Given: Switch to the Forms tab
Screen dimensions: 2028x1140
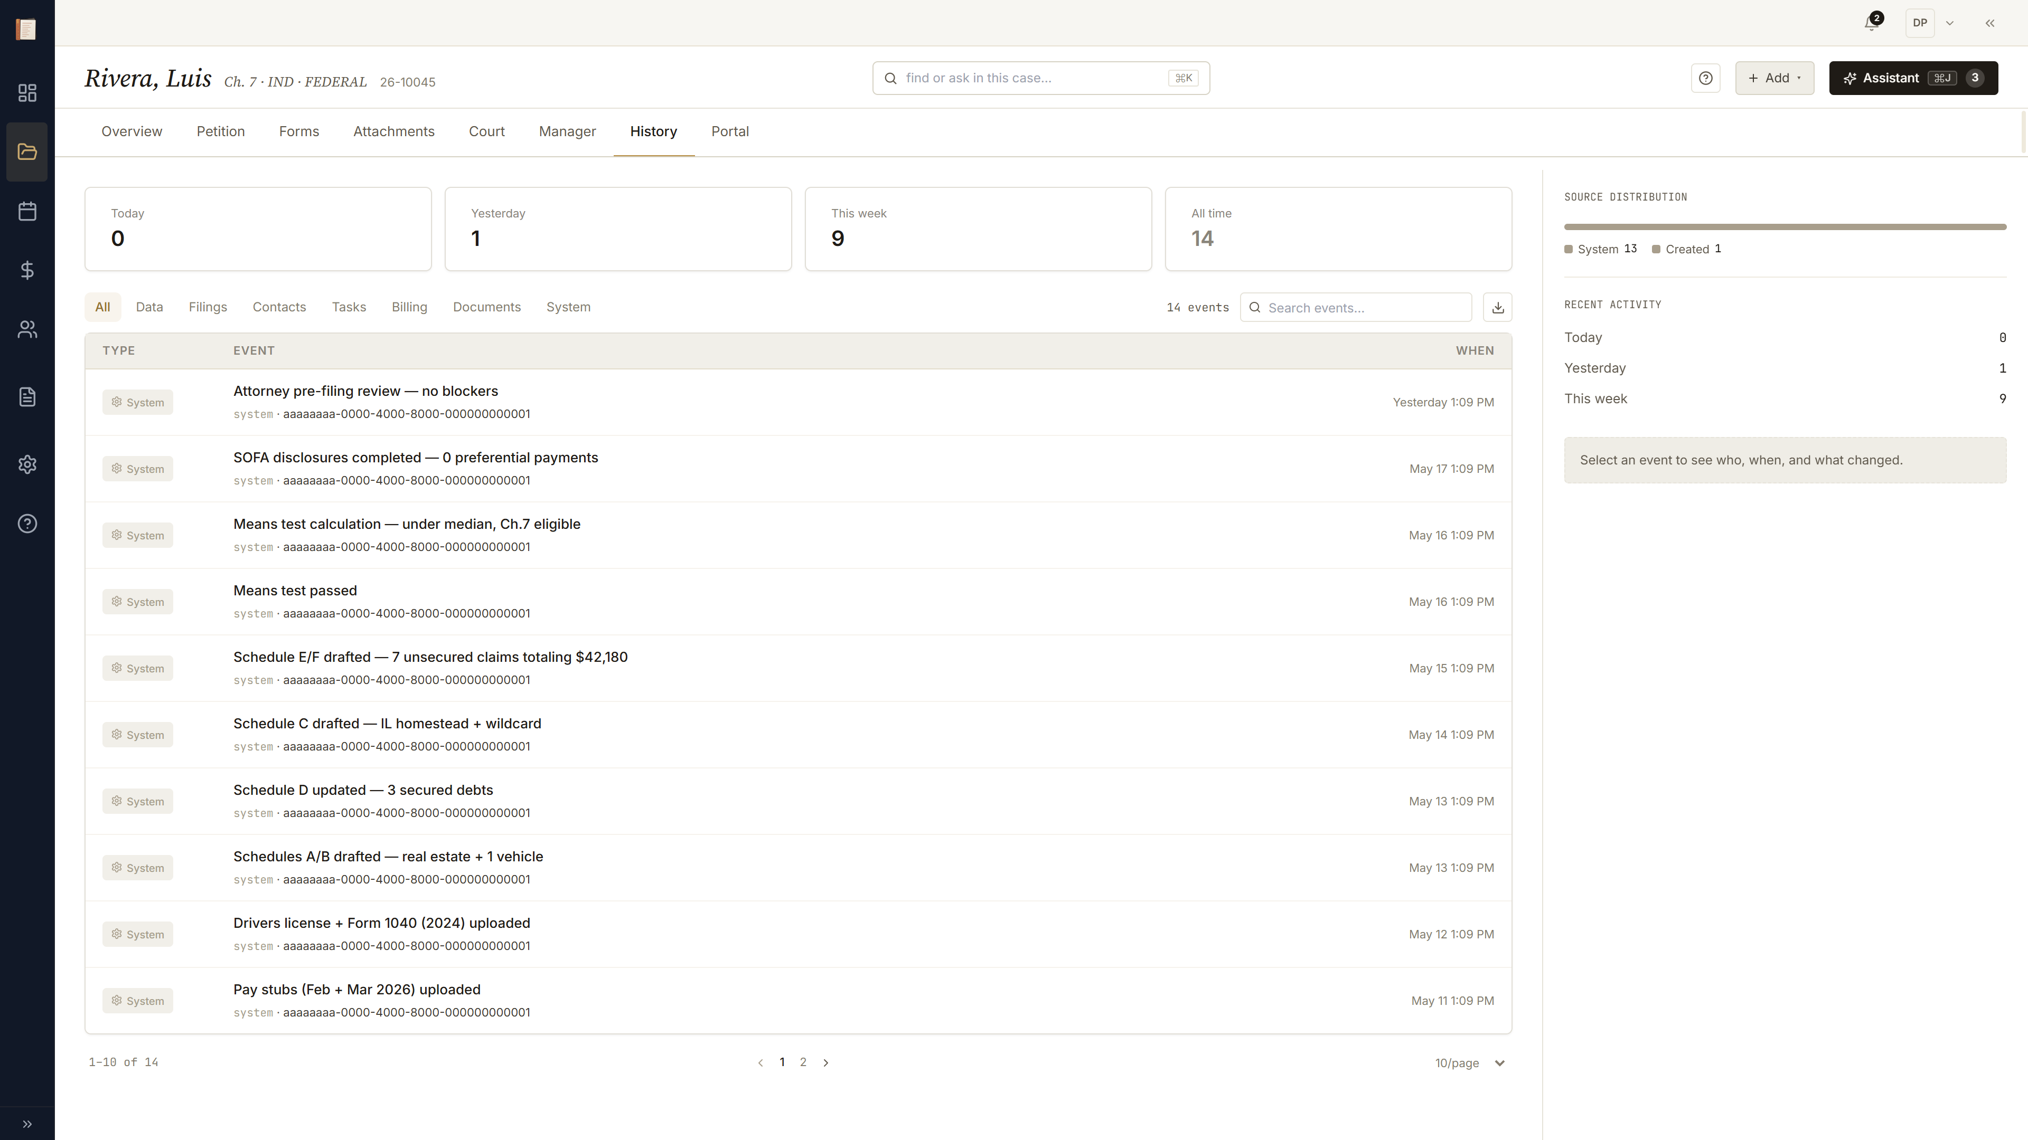Looking at the screenshot, I should [x=299, y=131].
